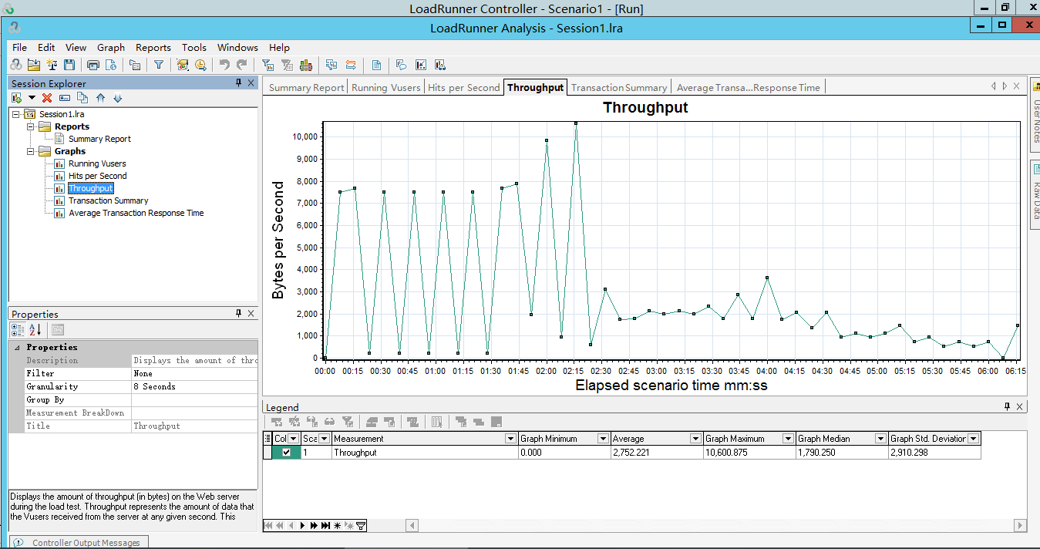
Task: Click the clear filter on graph icon
Action: tap(288, 65)
